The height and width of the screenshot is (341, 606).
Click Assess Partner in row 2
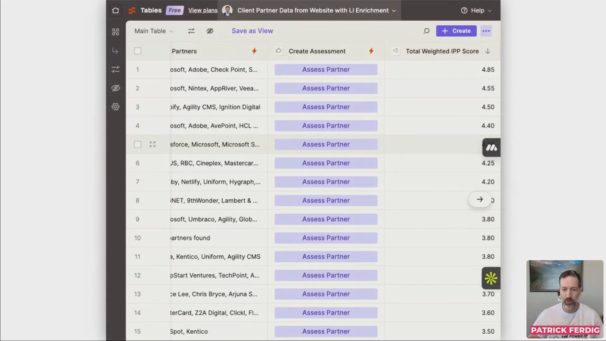click(326, 88)
